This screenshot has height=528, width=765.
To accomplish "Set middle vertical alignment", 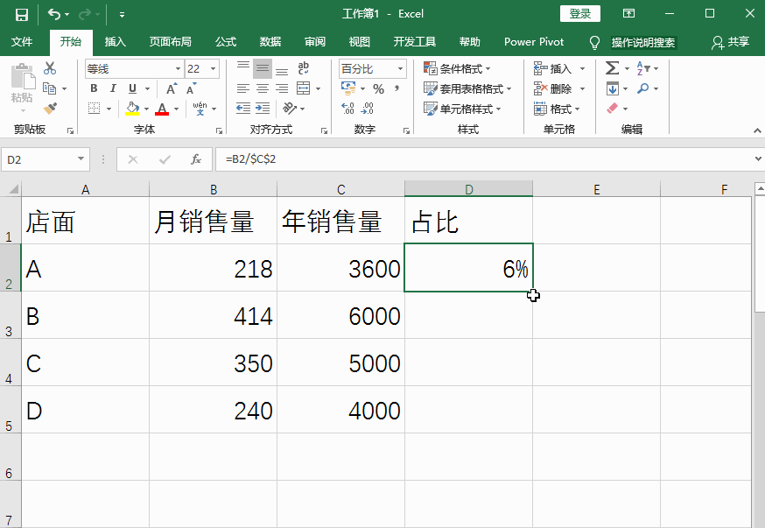I will pyautogui.click(x=263, y=68).
